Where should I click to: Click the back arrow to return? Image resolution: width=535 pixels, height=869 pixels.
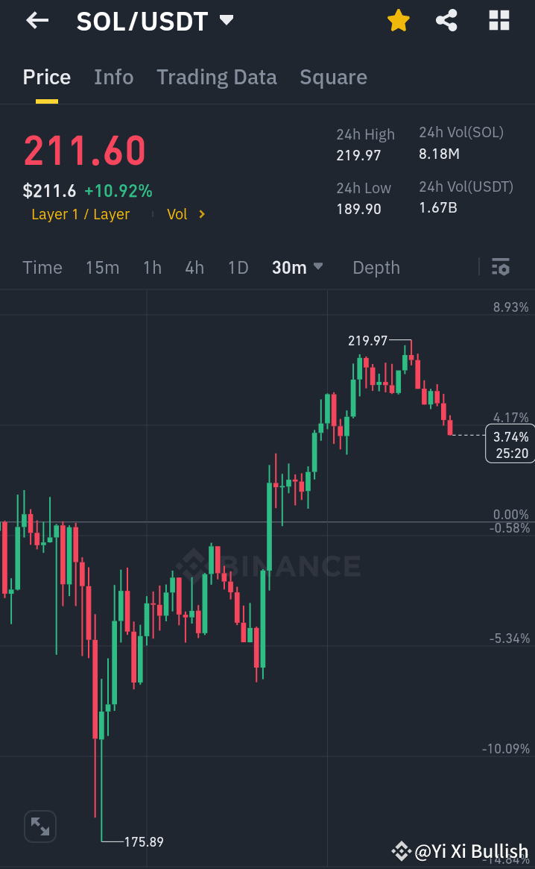[35, 20]
